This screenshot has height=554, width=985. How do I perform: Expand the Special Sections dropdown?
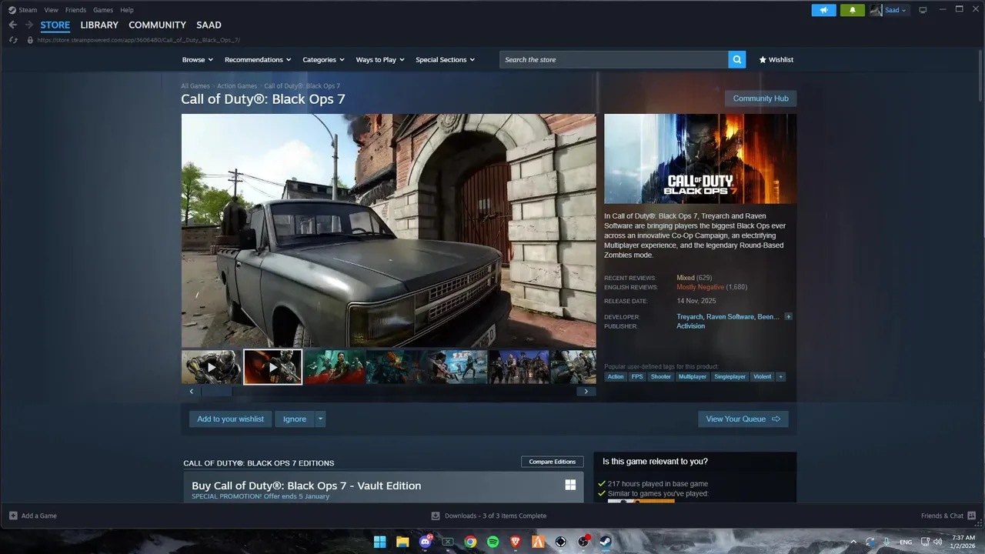[446, 60]
